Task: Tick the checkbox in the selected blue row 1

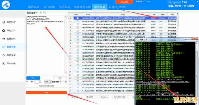Action: point(78,18)
